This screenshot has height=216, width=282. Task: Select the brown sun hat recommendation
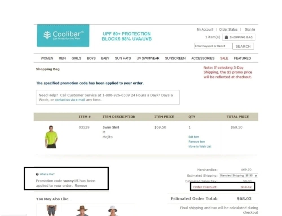click(82, 210)
